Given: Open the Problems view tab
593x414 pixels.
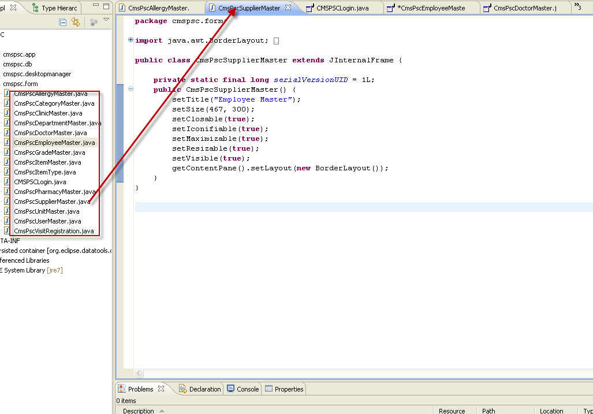Looking at the screenshot, I should coord(140,389).
